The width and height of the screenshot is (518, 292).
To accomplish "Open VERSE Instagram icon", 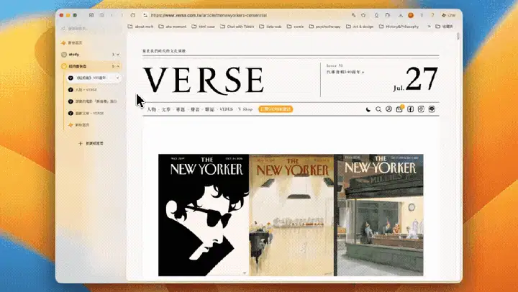I will coord(421,109).
